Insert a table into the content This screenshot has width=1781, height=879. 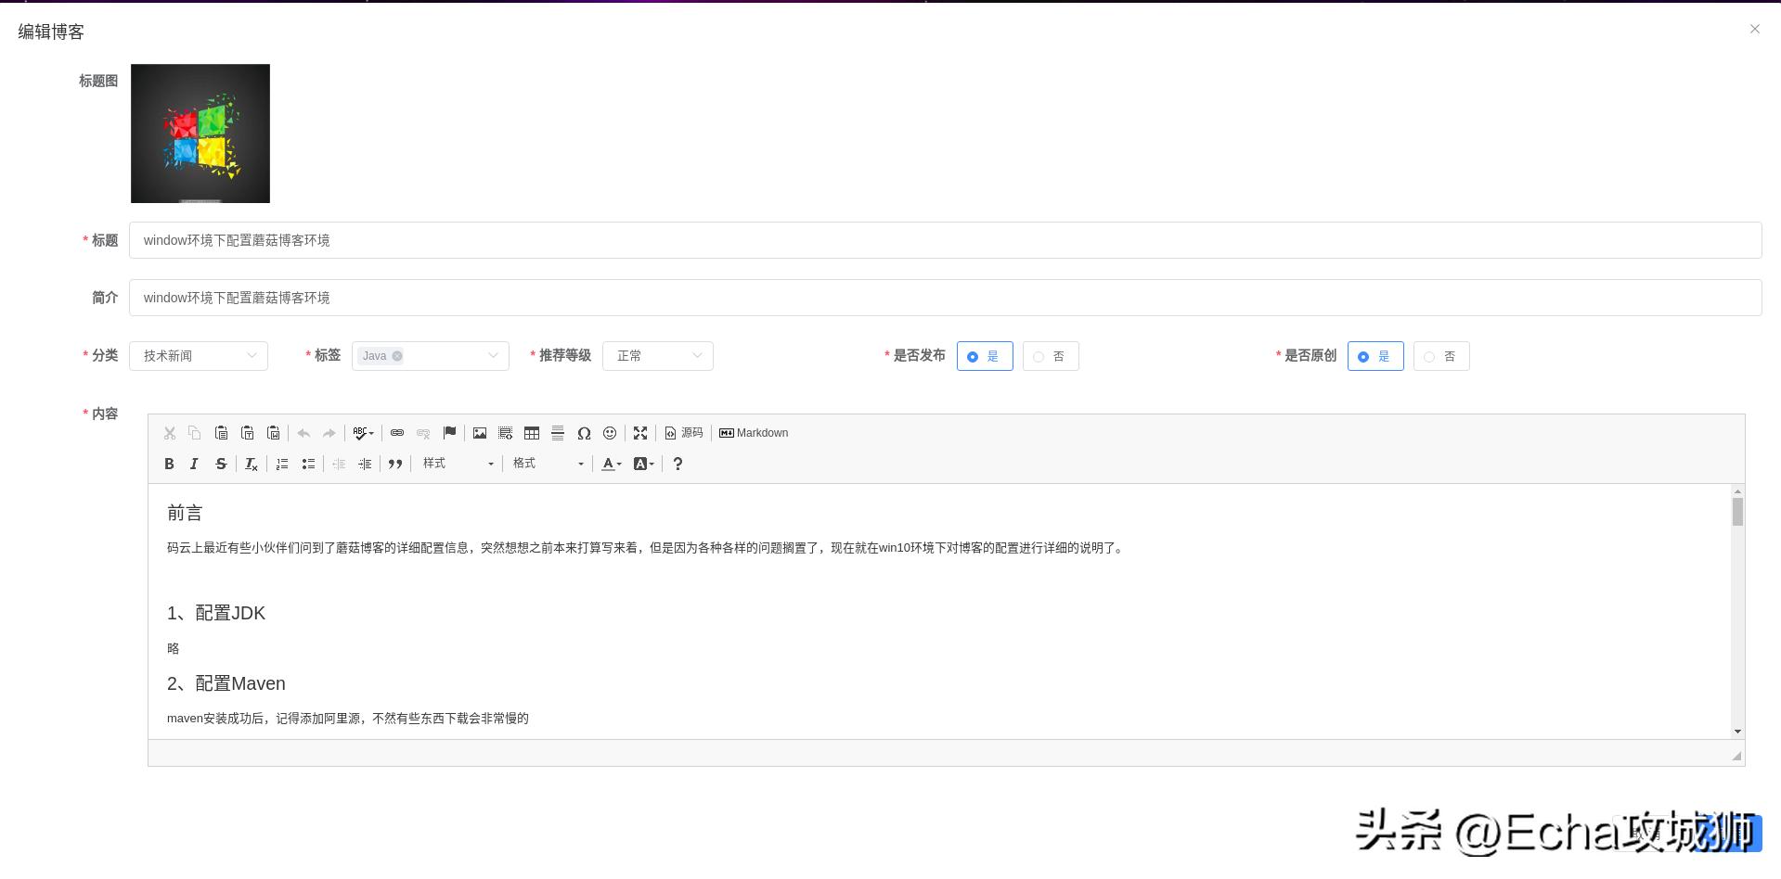(532, 432)
